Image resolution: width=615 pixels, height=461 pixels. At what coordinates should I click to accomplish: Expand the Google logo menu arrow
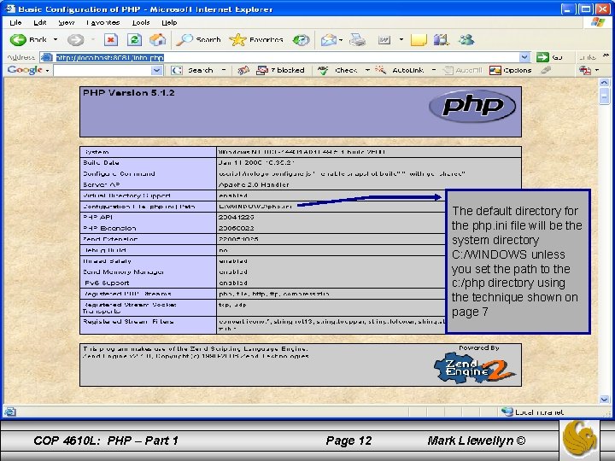click(x=47, y=71)
